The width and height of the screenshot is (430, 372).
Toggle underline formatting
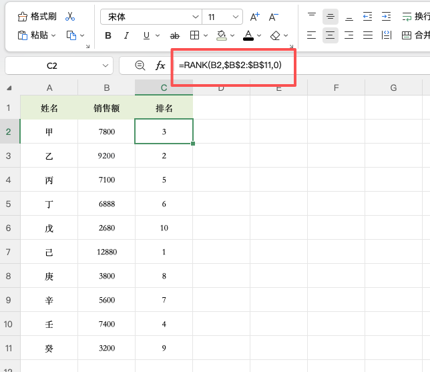pyautogui.click(x=146, y=35)
